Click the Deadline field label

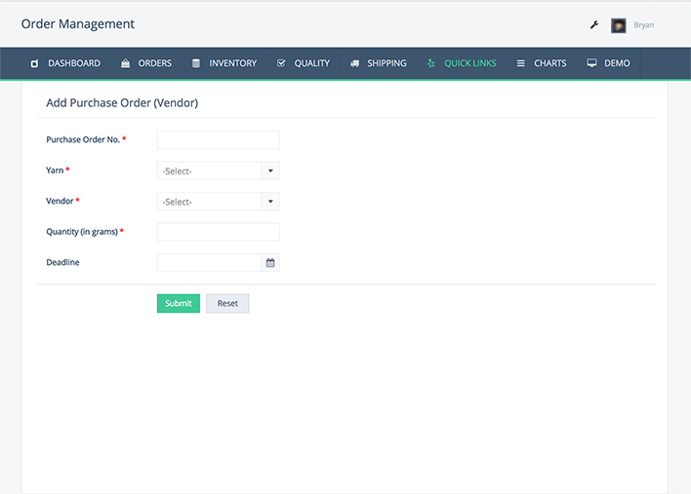62,263
